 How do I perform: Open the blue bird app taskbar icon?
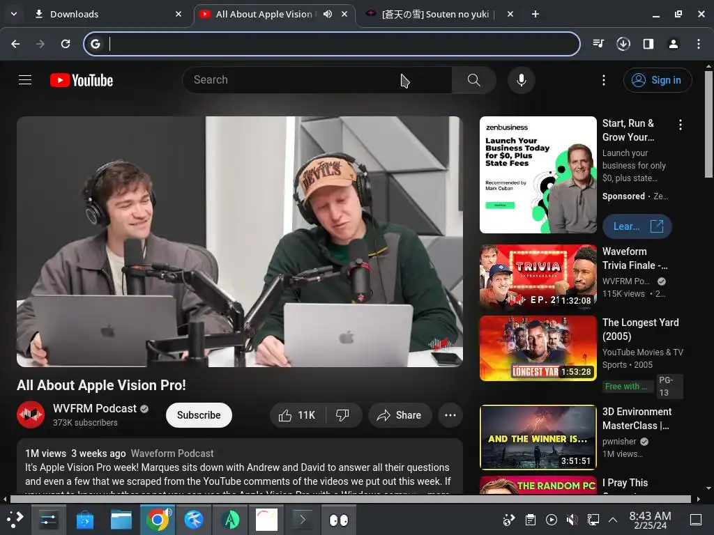tap(194, 520)
